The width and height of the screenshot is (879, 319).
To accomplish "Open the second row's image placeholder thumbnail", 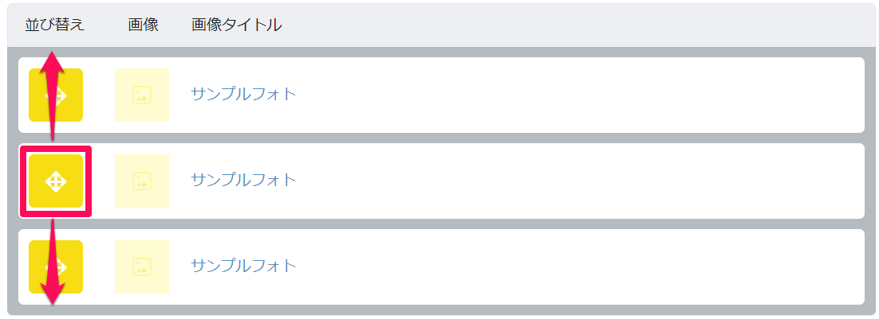I will coord(142,181).
